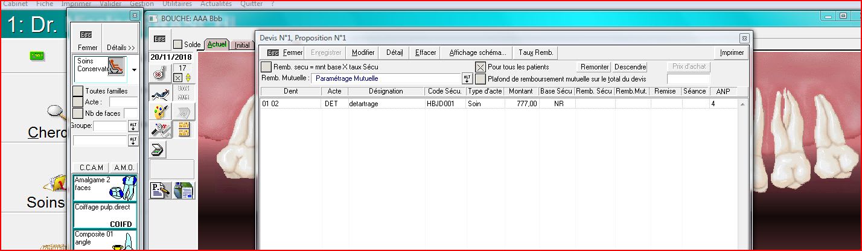Click the scanner icon in left toolbar

pyautogui.click(x=157, y=149)
